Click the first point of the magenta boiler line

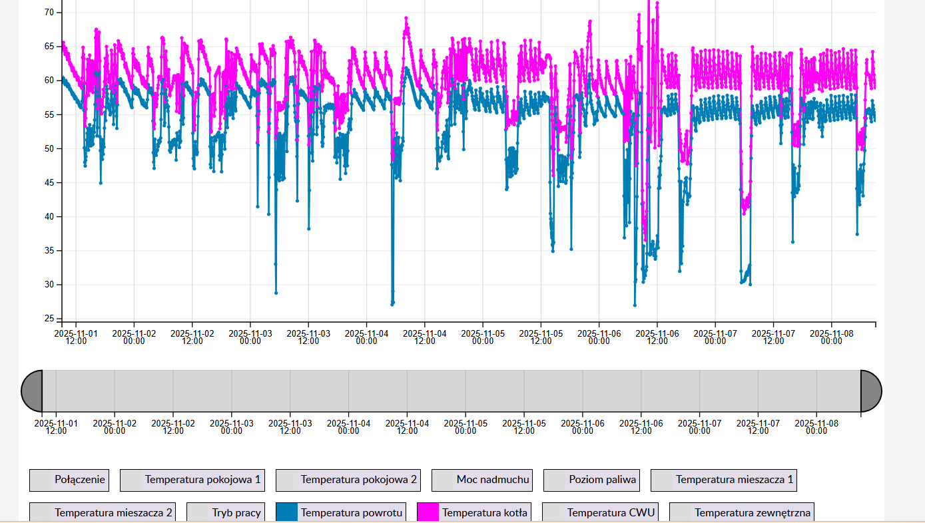tap(63, 43)
